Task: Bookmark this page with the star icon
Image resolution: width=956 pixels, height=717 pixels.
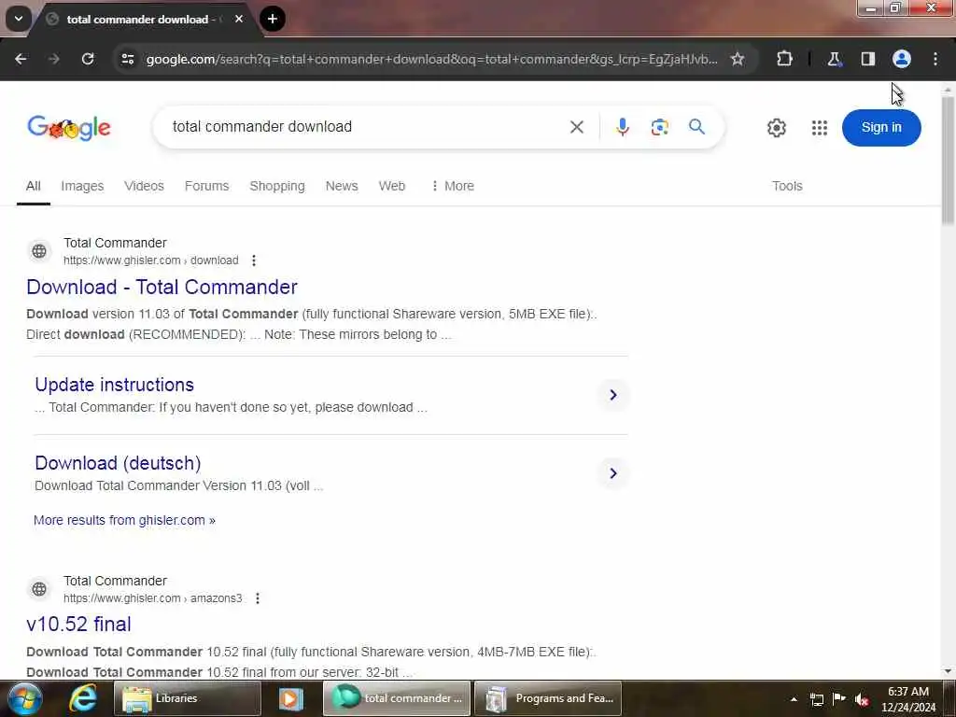Action: click(x=738, y=59)
